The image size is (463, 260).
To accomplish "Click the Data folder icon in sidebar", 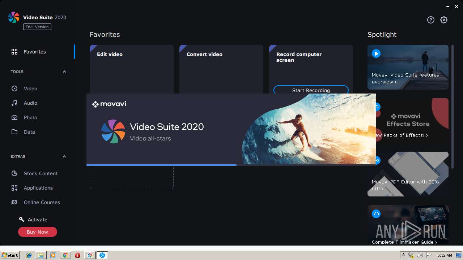I will pos(14,132).
